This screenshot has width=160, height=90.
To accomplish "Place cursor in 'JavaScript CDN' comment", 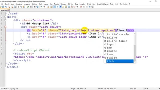I will click(x=32, y=50).
